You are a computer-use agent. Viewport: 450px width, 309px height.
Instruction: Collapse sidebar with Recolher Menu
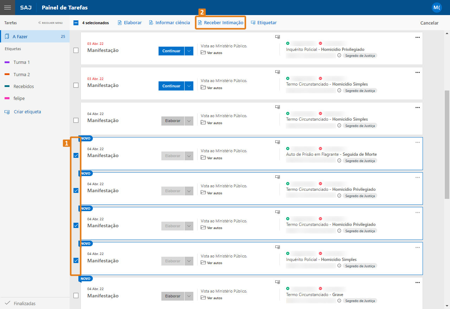(x=50, y=23)
